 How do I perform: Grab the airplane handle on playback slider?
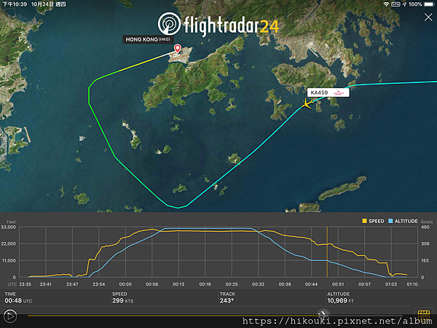click(x=323, y=314)
